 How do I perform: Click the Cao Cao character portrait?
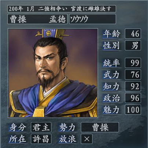pos(53,73)
